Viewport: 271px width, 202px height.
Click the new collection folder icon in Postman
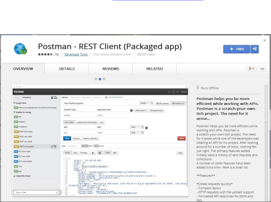coord(52,98)
